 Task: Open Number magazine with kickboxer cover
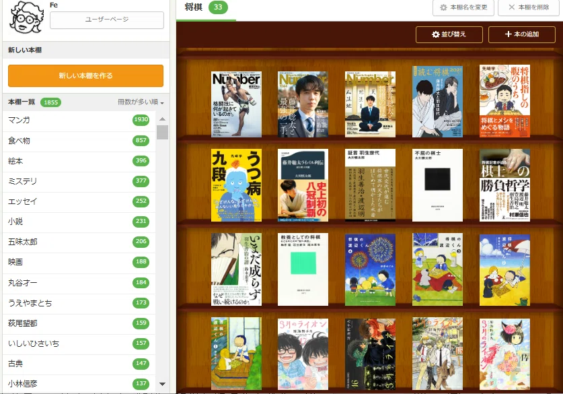coord(236,104)
